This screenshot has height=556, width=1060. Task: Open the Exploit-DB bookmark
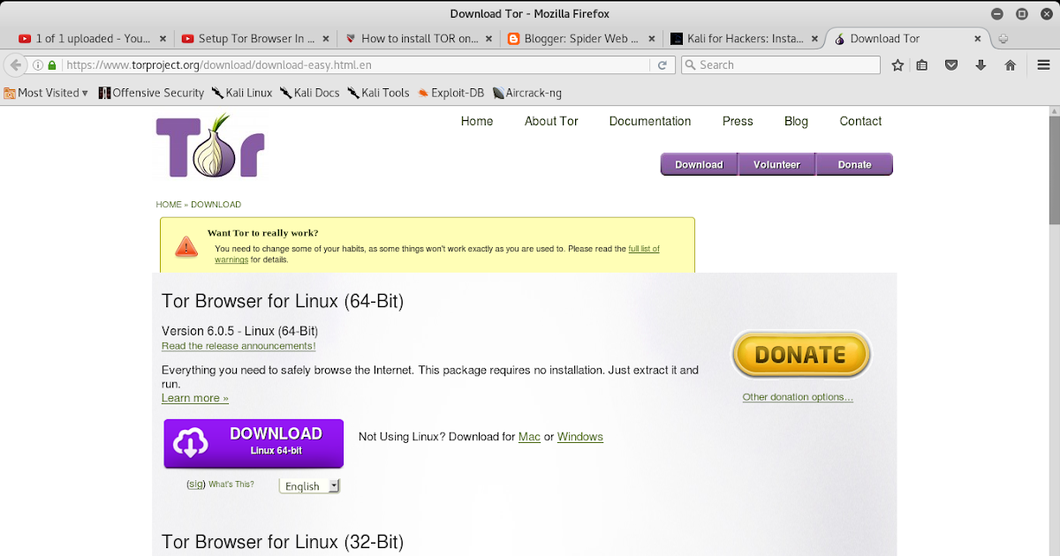[450, 93]
